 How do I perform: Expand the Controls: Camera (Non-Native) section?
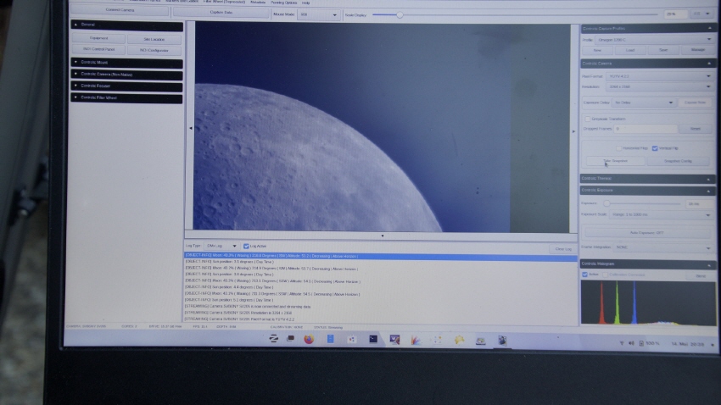click(126, 74)
